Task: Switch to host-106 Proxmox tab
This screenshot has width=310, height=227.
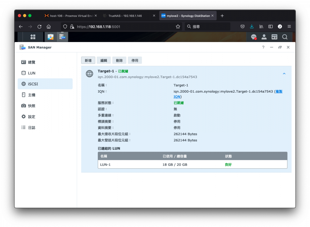Action: click(x=70, y=16)
